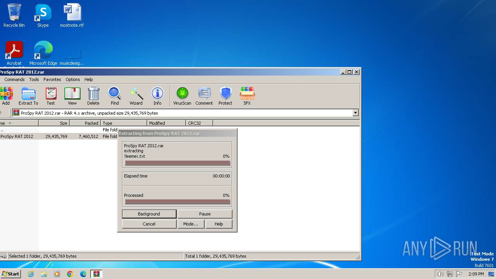Click the Comment toolbar icon

(204, 96)
